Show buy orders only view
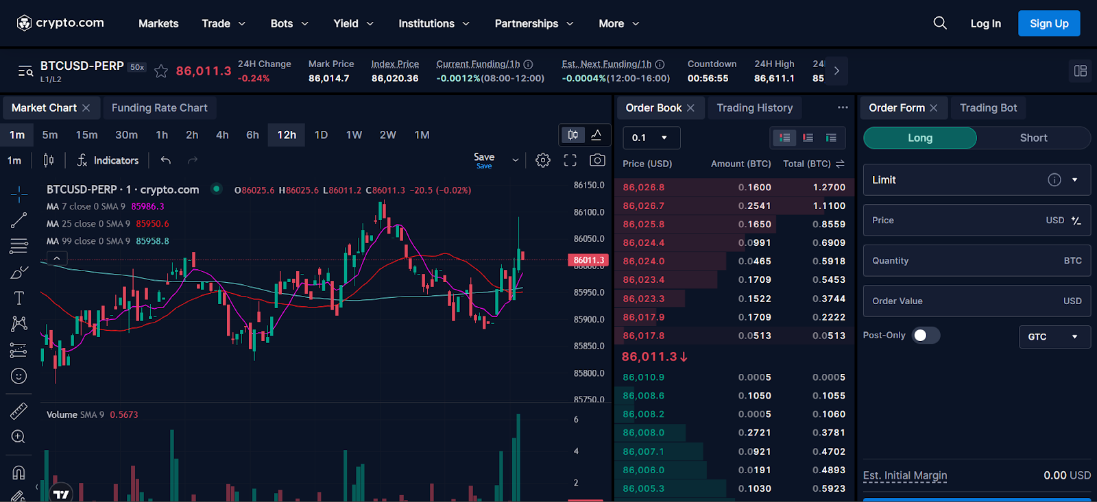The image size is (1097, 502). 832,138
